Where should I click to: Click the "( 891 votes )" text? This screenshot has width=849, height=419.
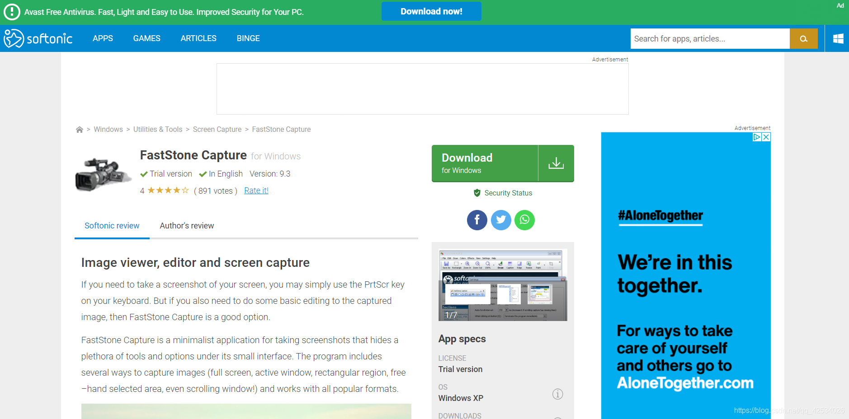(x=216, y=191)
